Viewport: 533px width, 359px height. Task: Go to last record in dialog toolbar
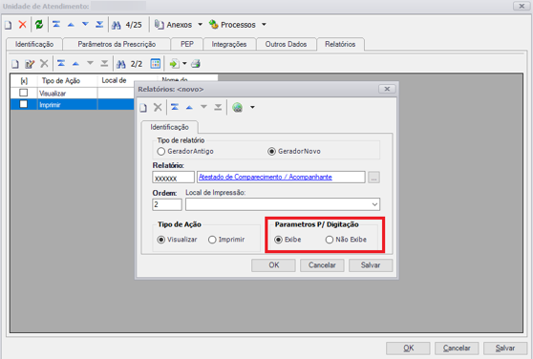(x=218, y=107)
